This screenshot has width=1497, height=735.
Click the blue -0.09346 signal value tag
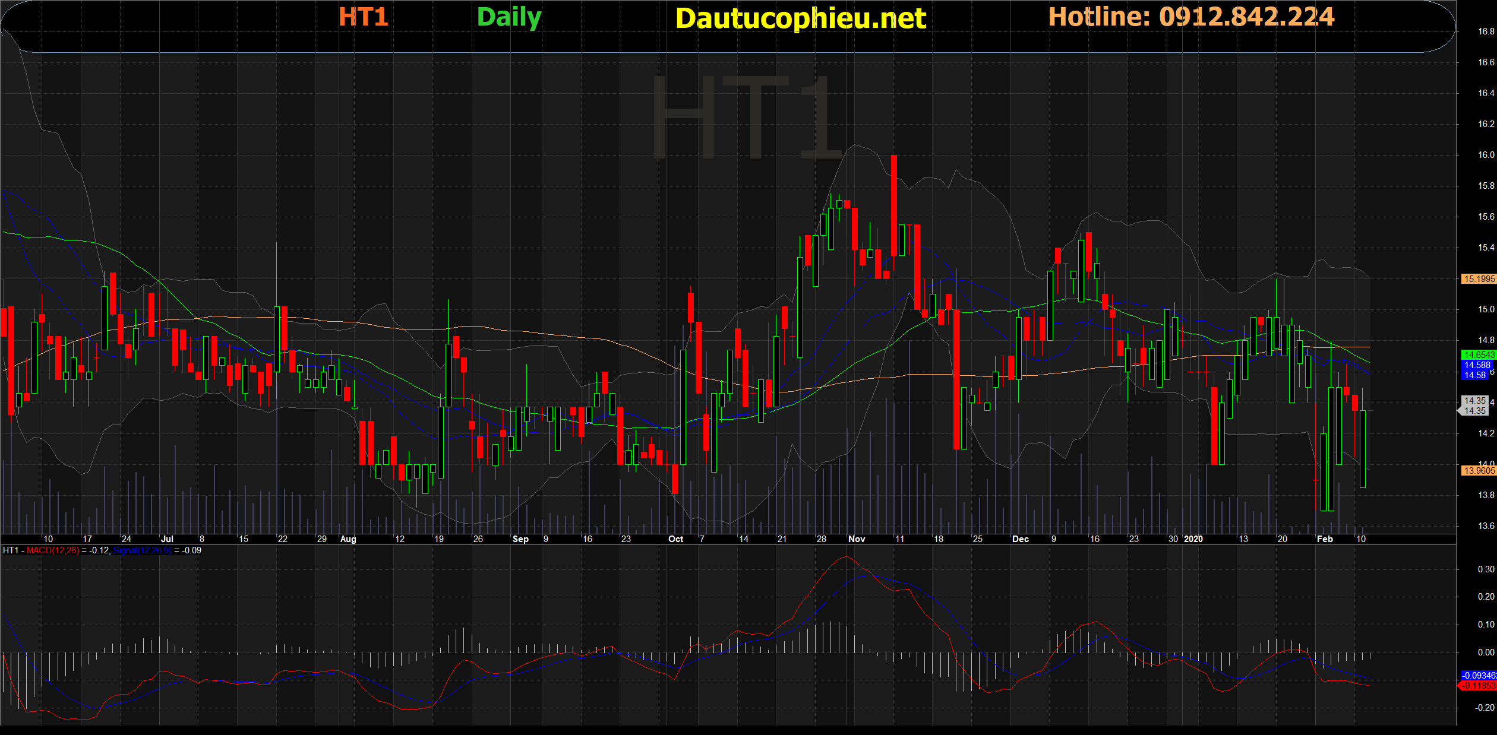(1478, 676)
